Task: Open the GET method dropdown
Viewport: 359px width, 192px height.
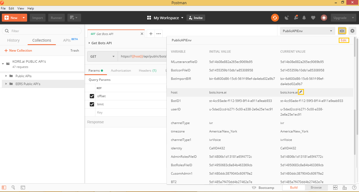Action: (x=102, y=56)
